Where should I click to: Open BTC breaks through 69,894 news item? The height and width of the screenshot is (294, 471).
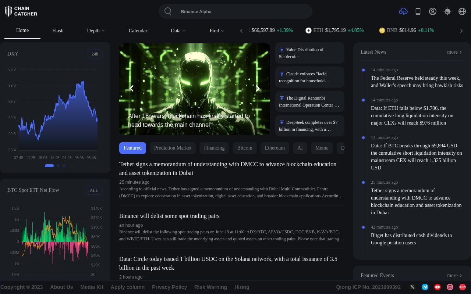coord(416,157)
